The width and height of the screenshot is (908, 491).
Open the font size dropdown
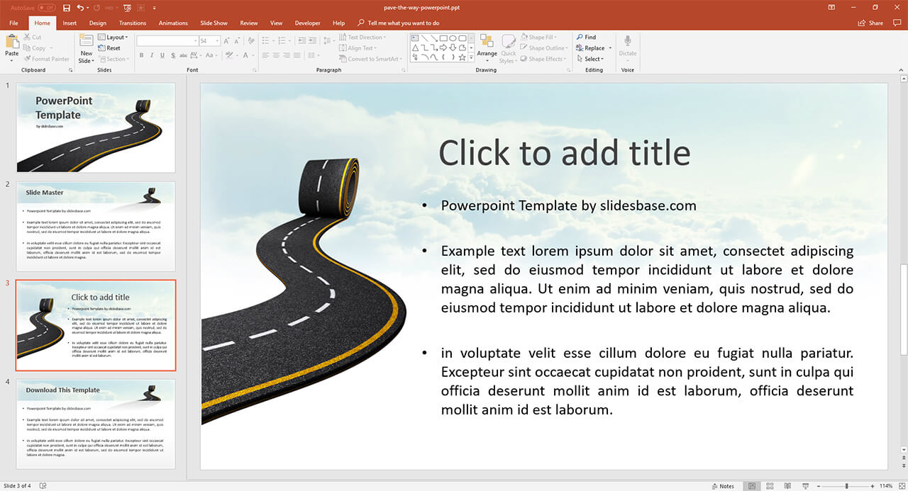coord(216,41)
